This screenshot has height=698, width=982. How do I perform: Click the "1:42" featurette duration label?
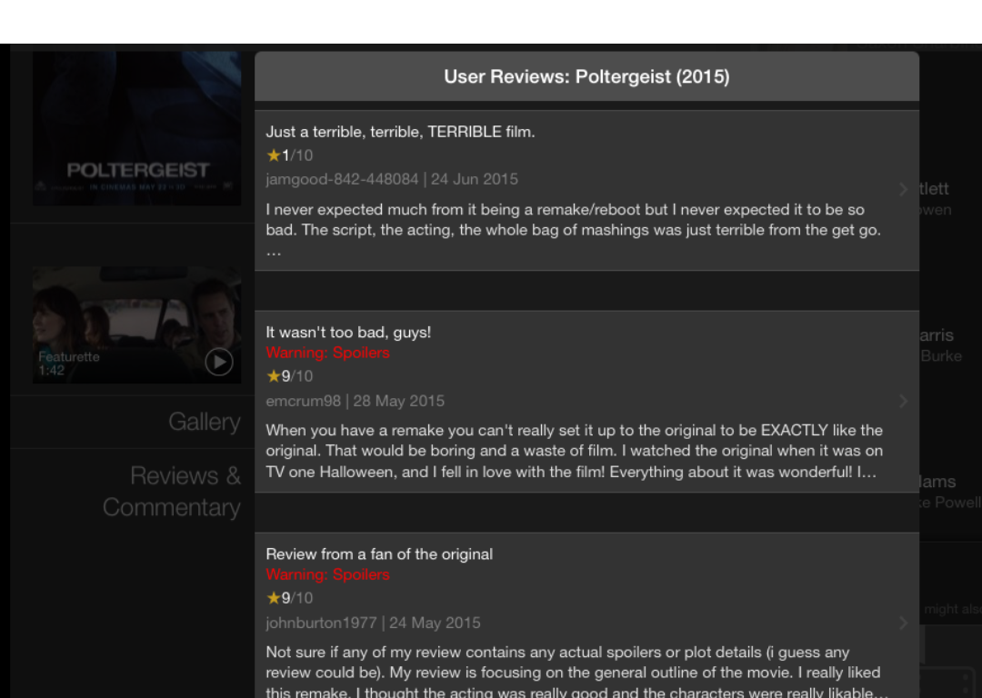(51, 371)
